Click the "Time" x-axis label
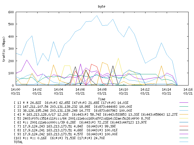The width and height of the screenshot is (194, 145). 102,99
